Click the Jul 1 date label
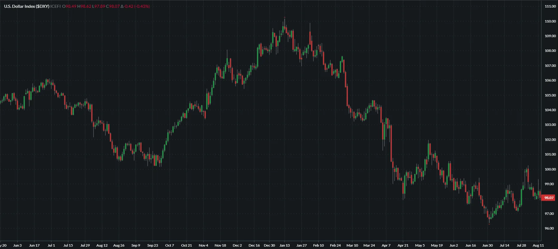This screenshot has width=558, height=249. pyautogui.click(x=51, y=245)
